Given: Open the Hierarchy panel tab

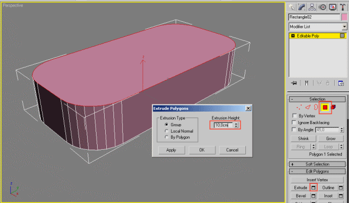Looking at the screenshot, I should click(312, 7).
